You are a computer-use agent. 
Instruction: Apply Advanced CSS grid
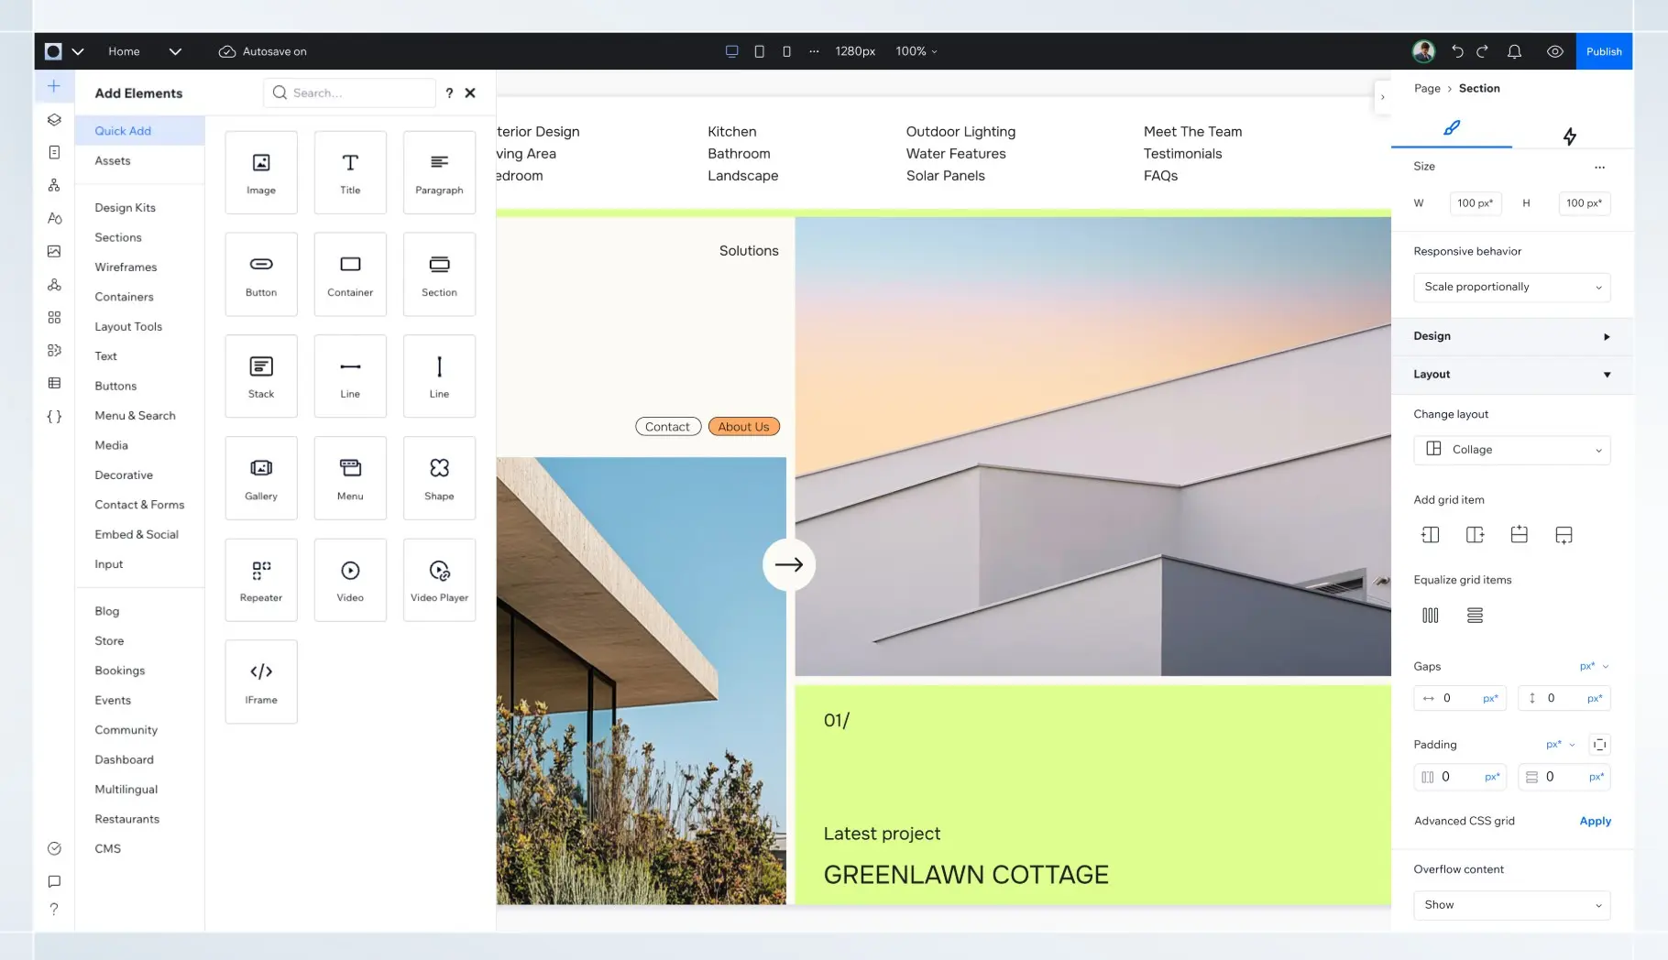1595,821
